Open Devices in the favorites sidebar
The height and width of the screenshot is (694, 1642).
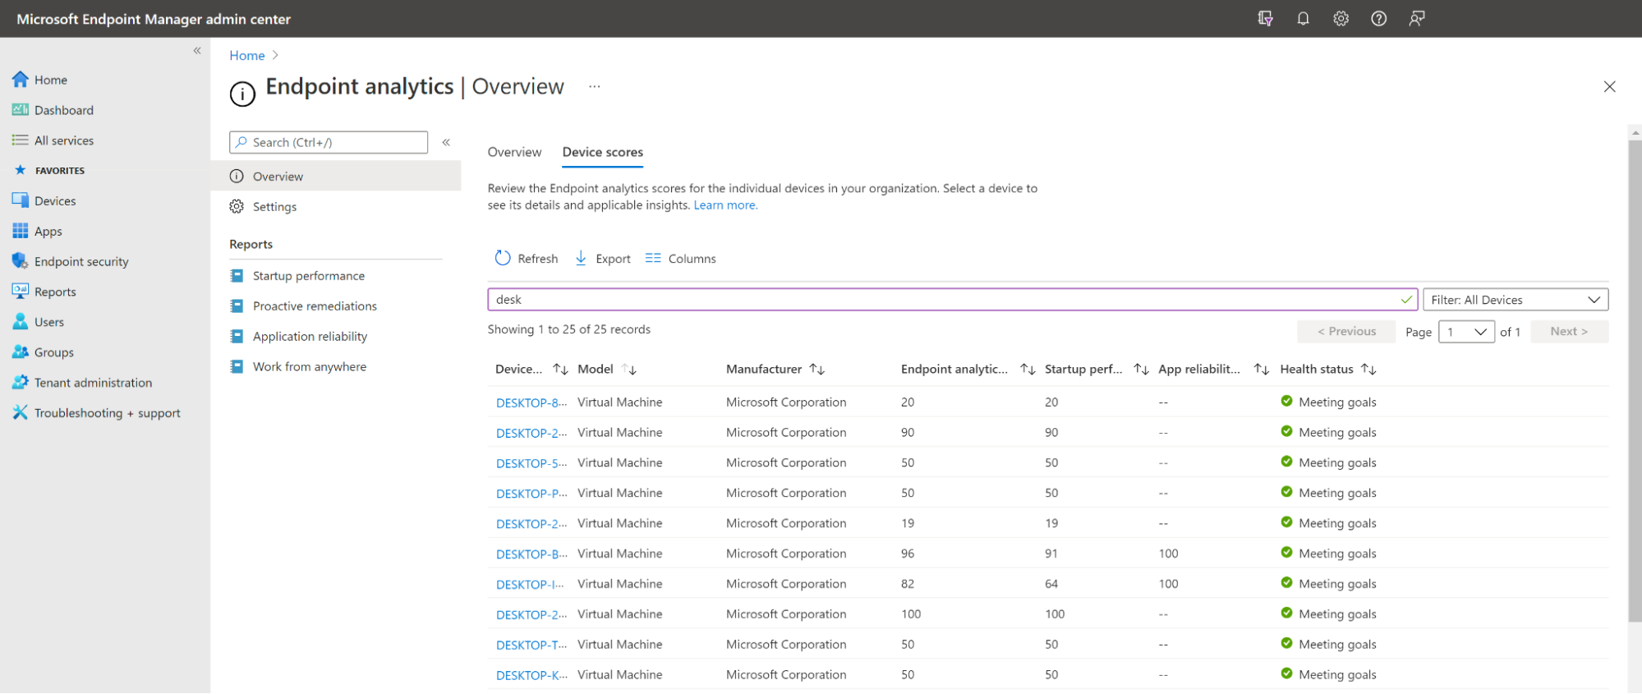[54, 201]
